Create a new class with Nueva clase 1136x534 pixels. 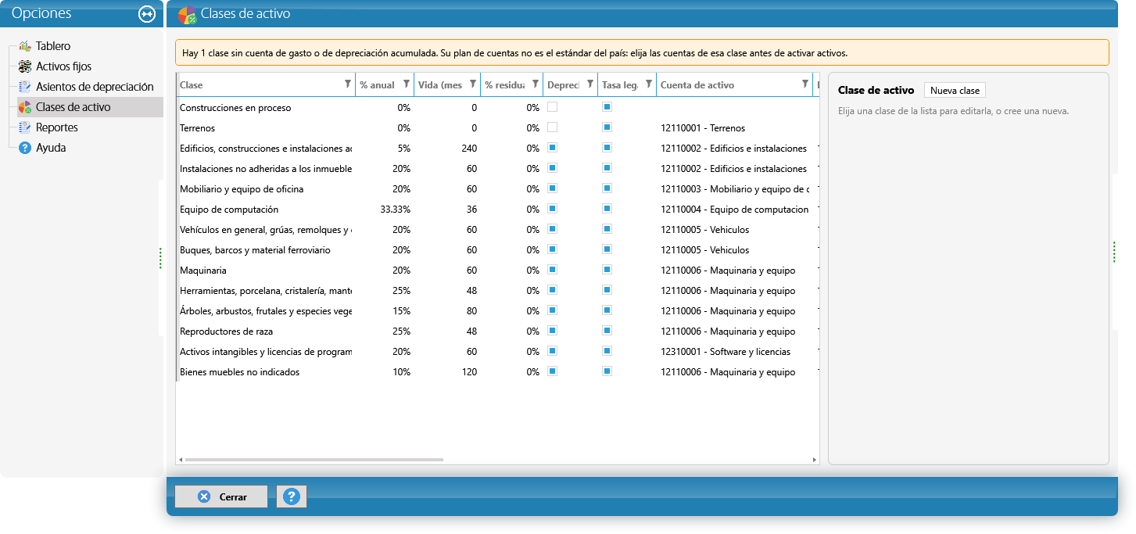[x=955, y=91]
